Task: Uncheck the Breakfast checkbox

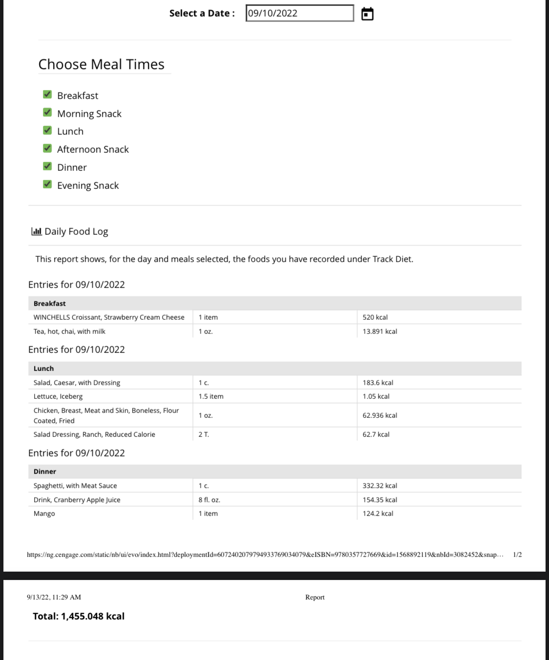Action: (47, 95)
